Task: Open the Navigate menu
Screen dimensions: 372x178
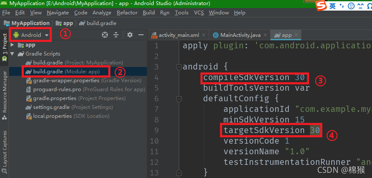Action: (58, 13)
